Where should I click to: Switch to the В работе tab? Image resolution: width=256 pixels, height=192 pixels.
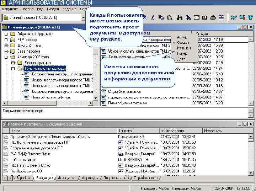(24, 178)
